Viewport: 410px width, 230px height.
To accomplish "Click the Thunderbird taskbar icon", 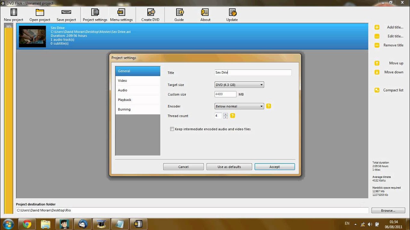I will pos(83,224).
